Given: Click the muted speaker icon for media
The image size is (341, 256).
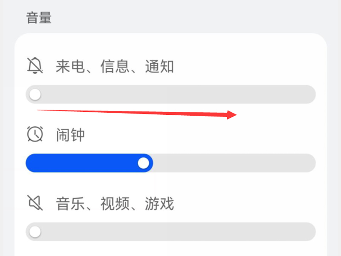Looking at the screenshot, I should point(35,204).
